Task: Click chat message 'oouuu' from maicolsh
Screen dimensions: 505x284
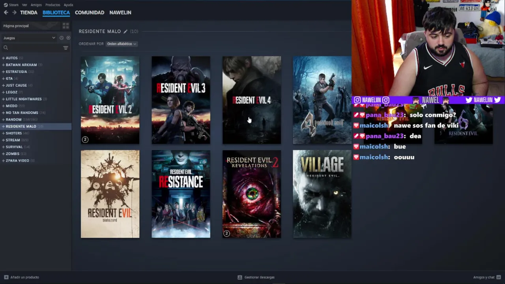Action: pos(404,157)
